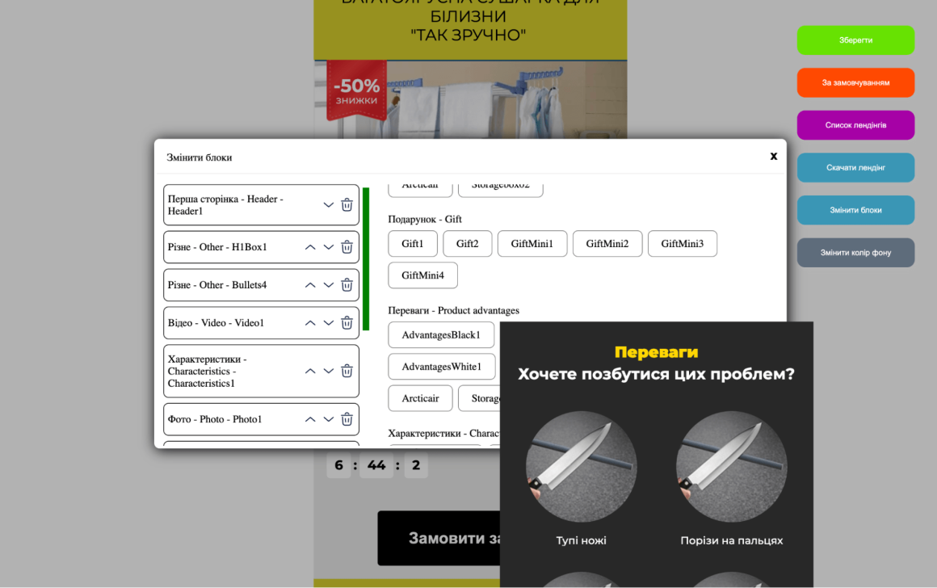Click the Переваги yellow preview title
This screenshot has height=588, width=937.
click(x=656, y=352)
